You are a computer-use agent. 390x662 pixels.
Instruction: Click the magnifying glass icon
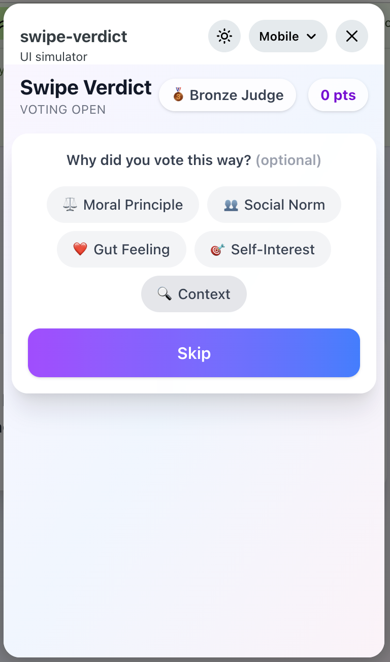pyautogui.click(x=165, y=294)
